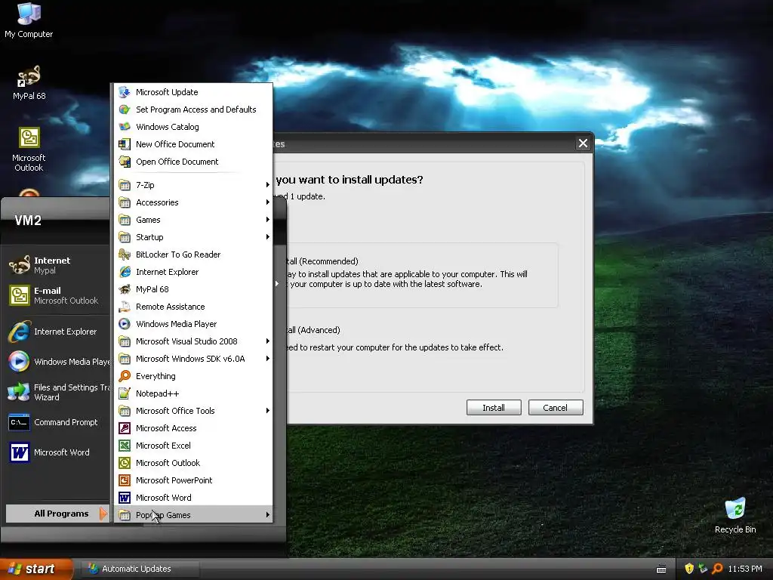Open Internet Mypal pinned item
Screen dimensions: 773x580
tap(57, 265)
